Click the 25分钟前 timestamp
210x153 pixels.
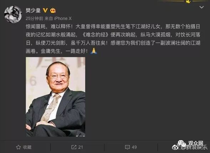[34, 18]
